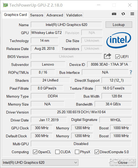
Task: Open the hamburger menu icon
Action: coord(132,14)
